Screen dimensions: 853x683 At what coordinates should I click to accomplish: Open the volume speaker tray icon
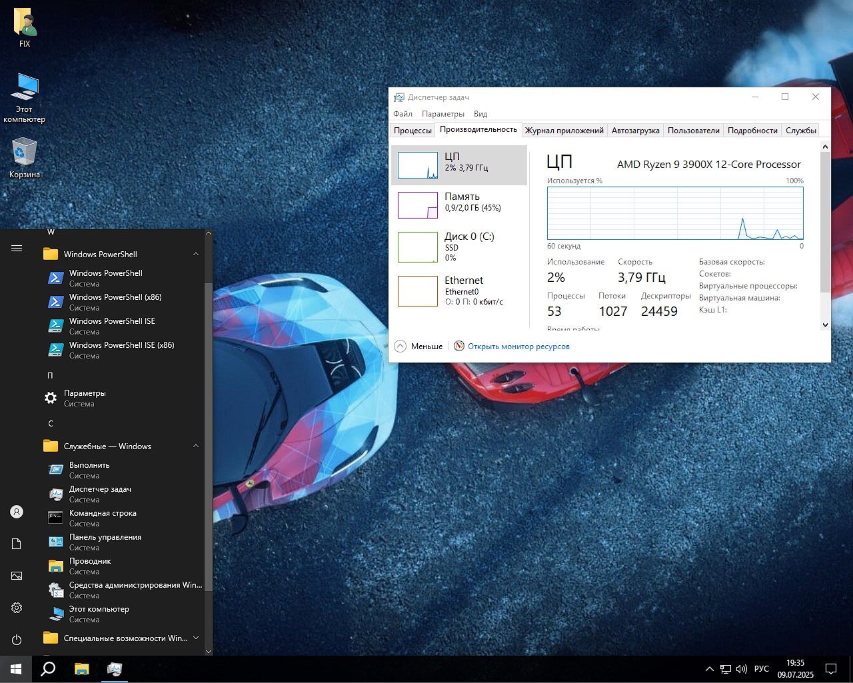point(742,669)
